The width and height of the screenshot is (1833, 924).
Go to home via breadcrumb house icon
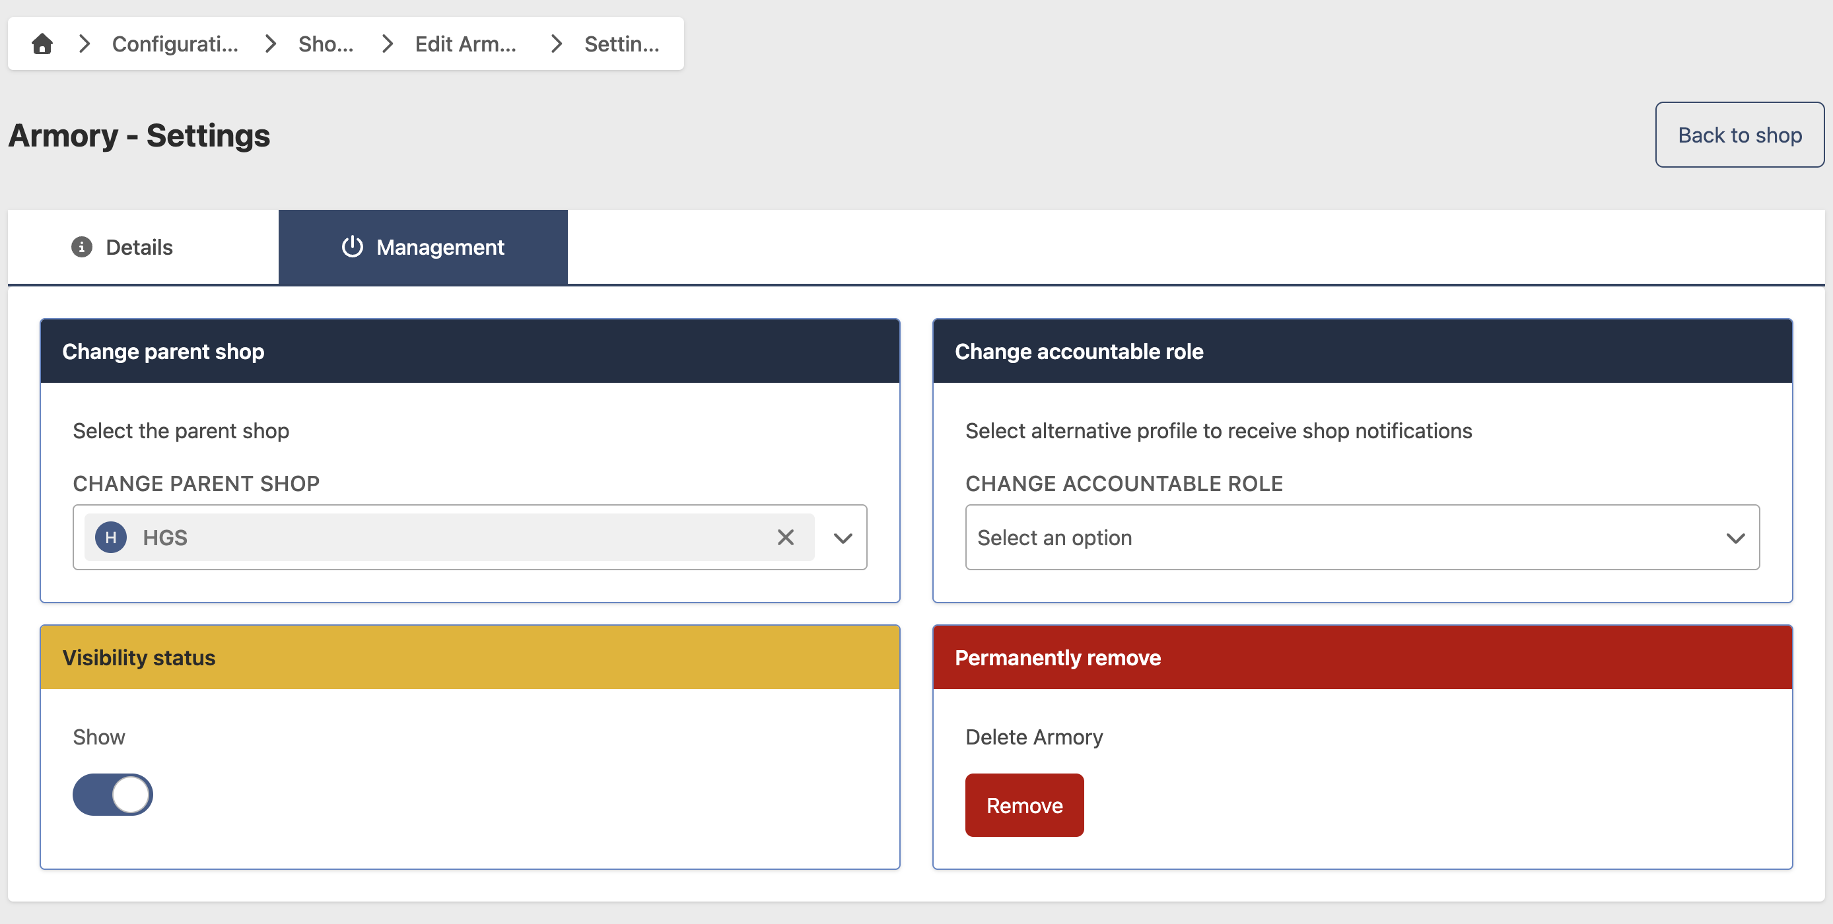tap(42, 44)
